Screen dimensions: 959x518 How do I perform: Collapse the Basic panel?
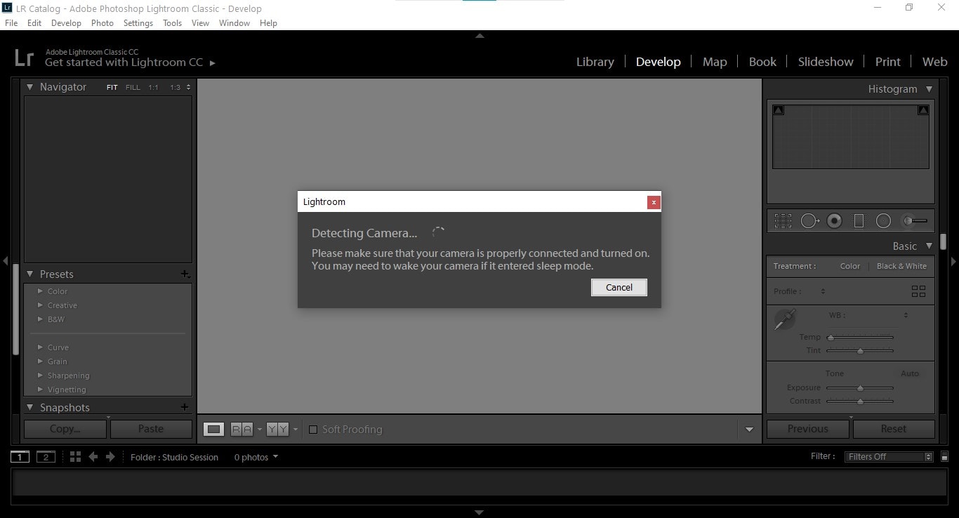[929, 246]
